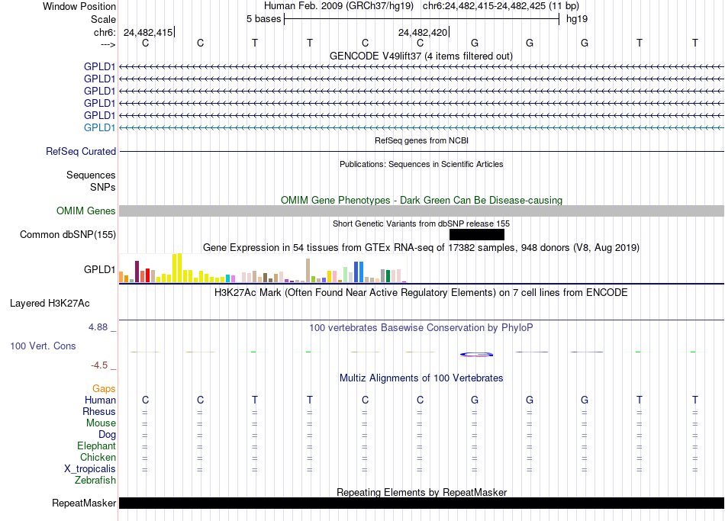Click the OMIM Genes label

tap(85, 211)
